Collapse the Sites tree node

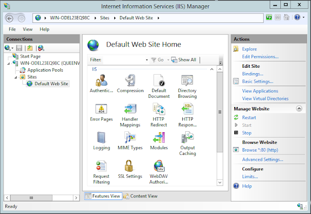coord(16,77)
